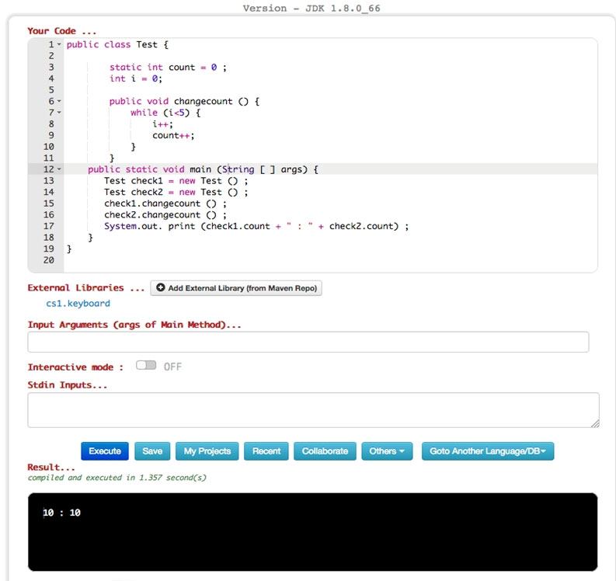Image resolution: width=616 pixels, height=581 pixels.
Task: Click the 'compiled and executed' status text
Action: click(x=117, y=478)
